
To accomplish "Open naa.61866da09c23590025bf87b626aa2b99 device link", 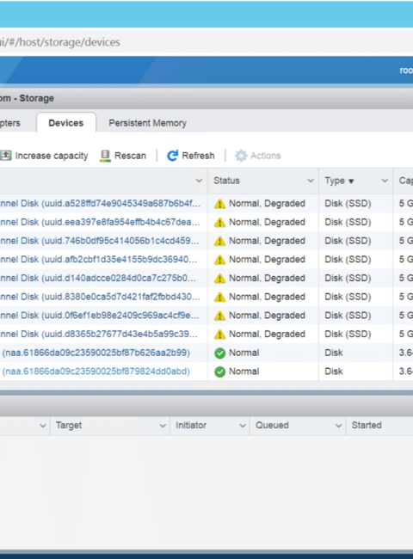I will tap(96, 353).
